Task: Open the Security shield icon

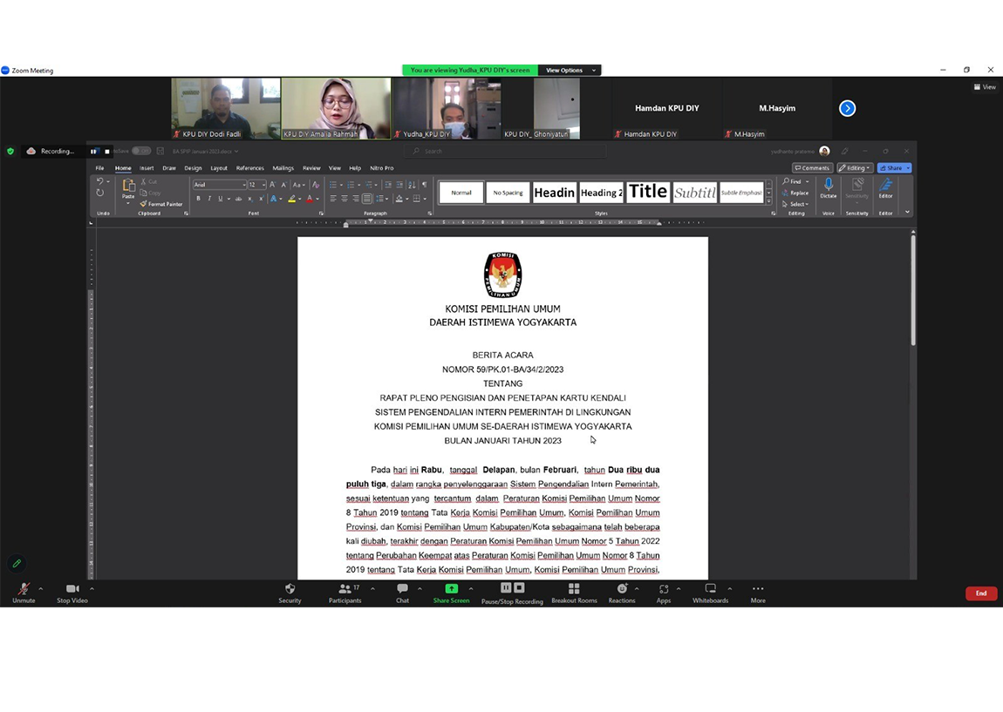Action: [x=290, y=590]
